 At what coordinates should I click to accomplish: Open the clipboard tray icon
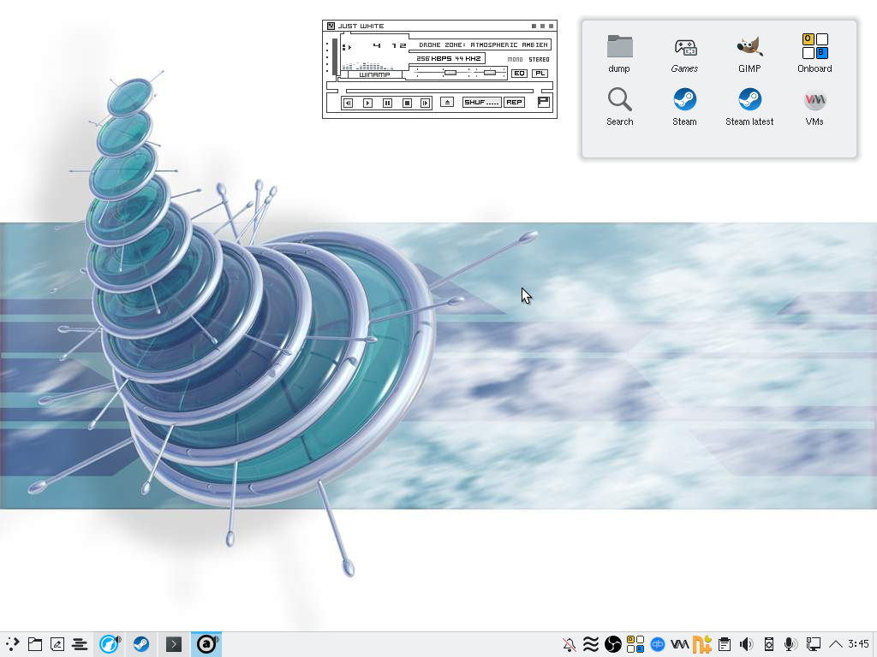click(725, 644)
